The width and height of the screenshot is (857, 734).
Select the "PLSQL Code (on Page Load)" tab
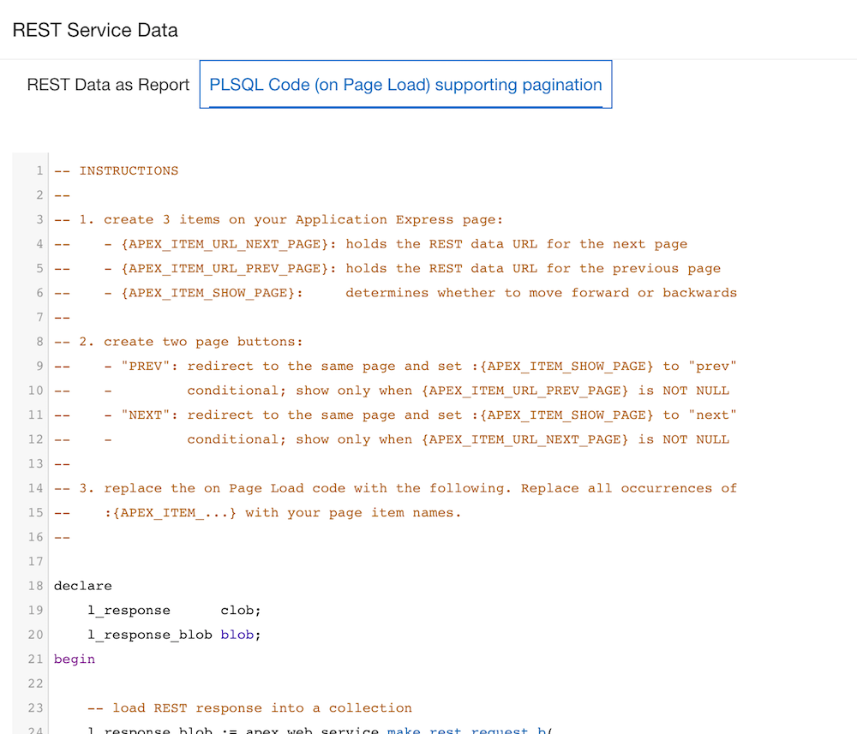pyautogui.click(x=405, y=85)
